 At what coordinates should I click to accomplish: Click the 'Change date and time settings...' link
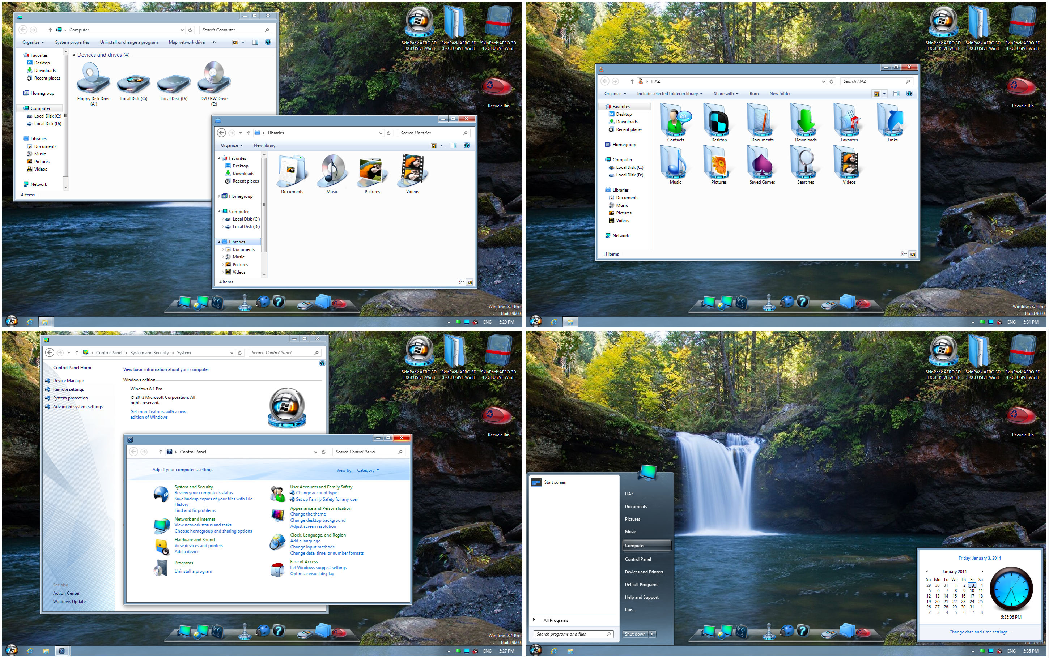[x=979, y=632]
